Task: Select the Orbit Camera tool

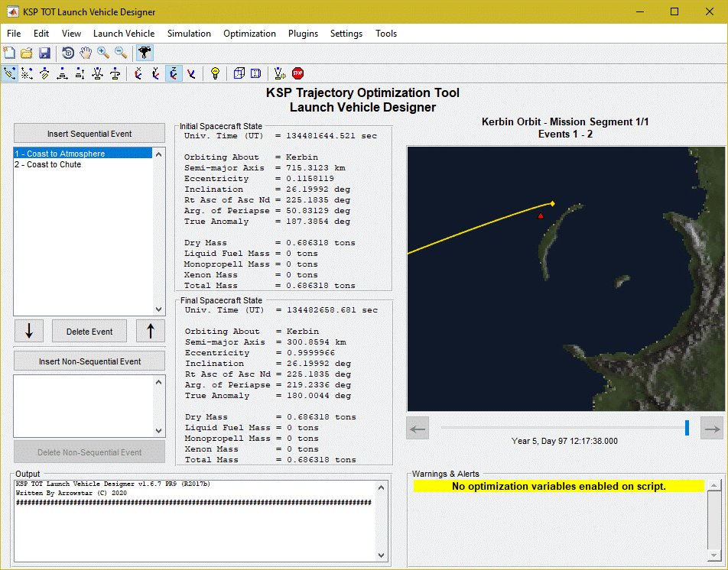Action: [x=9, y=73]
